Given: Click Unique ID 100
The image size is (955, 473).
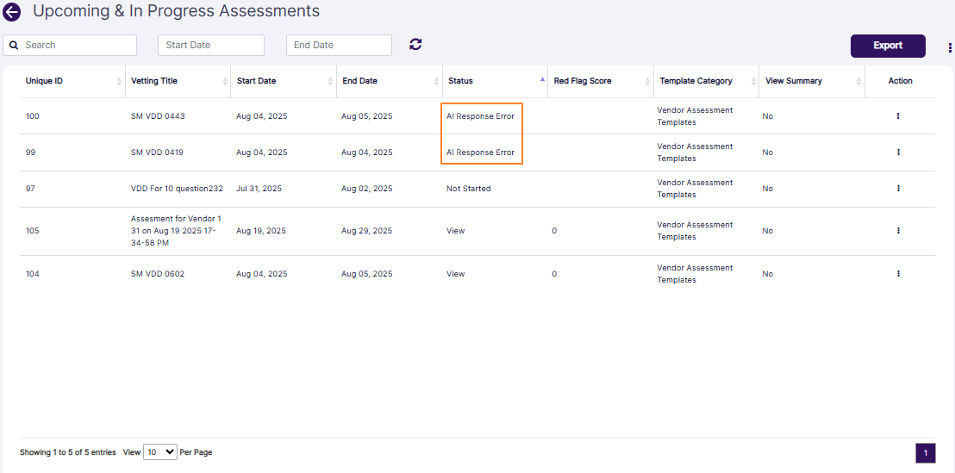Looking at the screenshot, I should click(32, 115).
